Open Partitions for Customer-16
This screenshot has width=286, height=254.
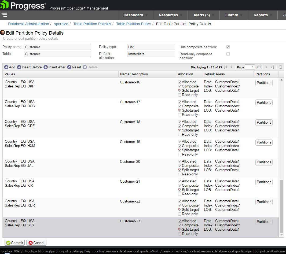click(x=264, y=83)
